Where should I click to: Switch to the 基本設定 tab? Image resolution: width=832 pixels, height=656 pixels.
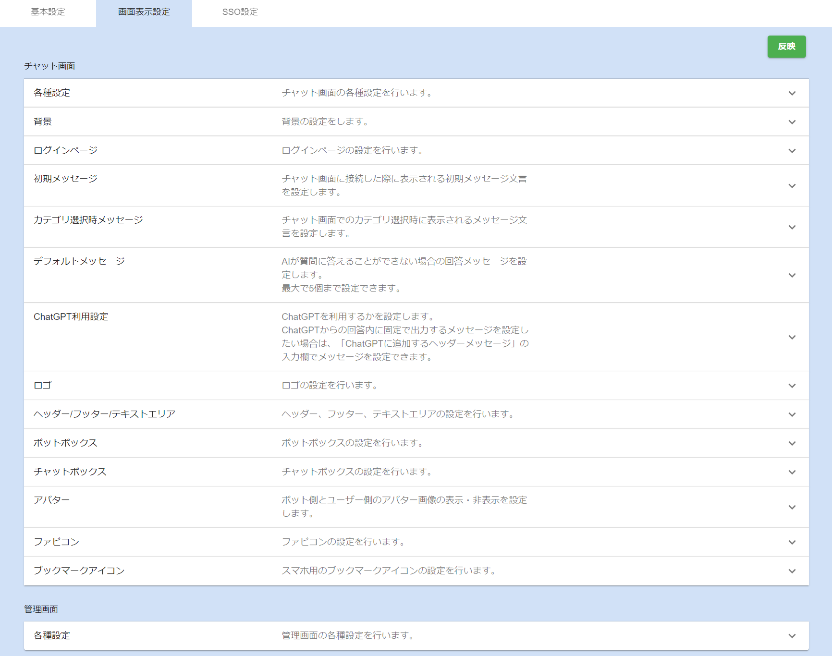(48, 12)
